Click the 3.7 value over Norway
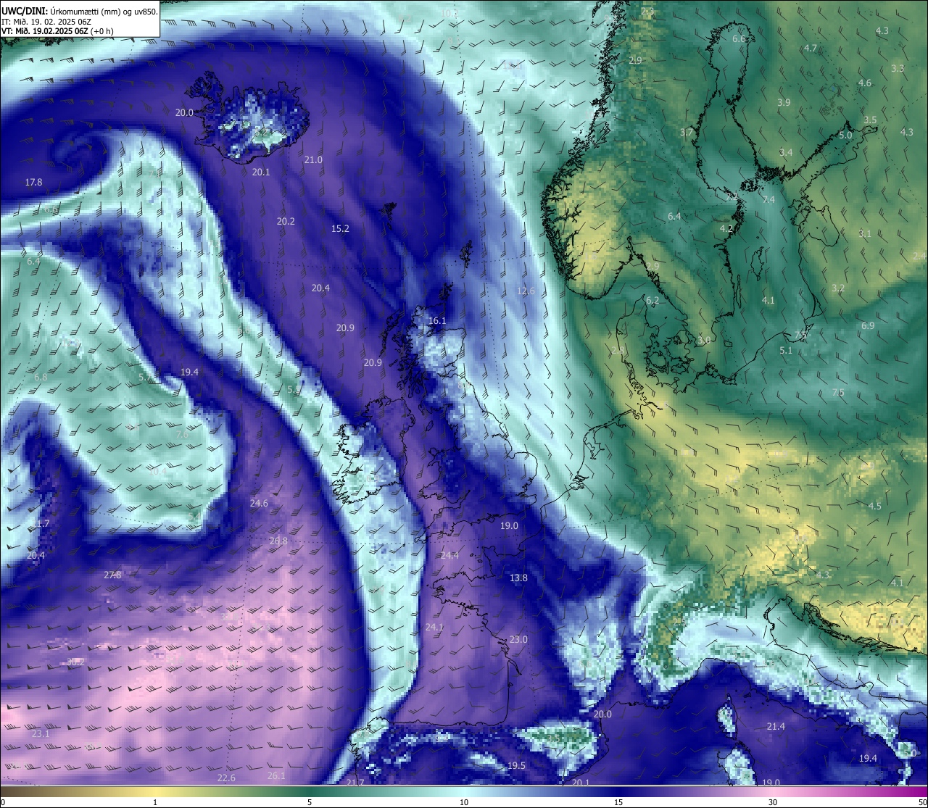 [x=686, y=132]
